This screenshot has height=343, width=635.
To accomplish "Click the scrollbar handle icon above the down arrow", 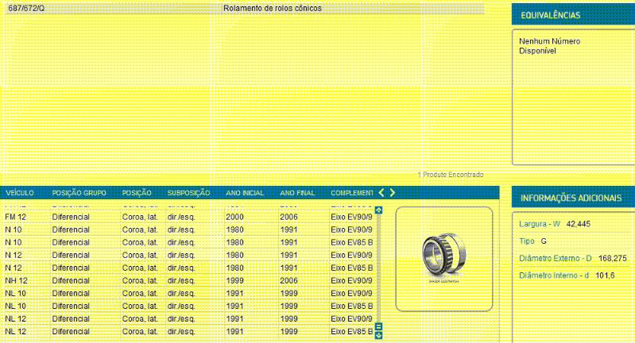I will (379, 326).
